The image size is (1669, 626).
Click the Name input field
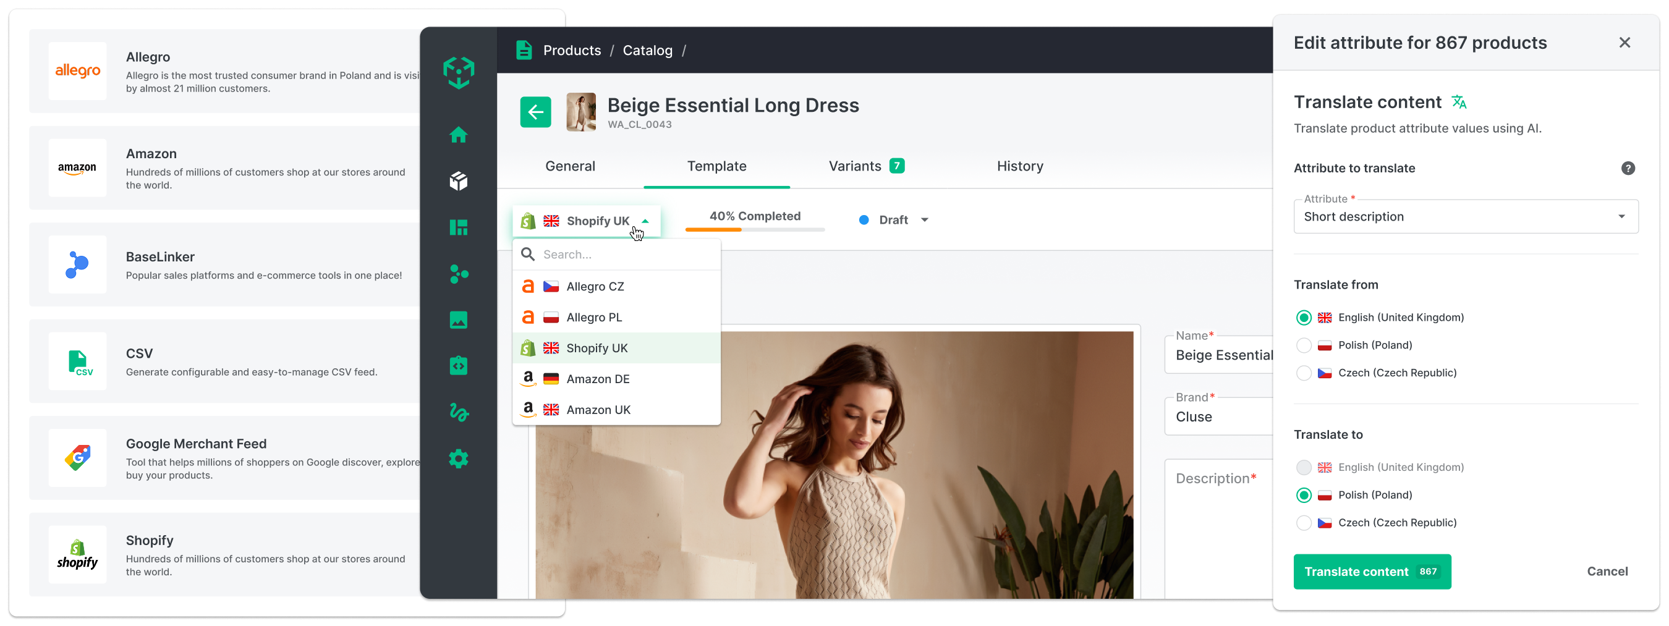pyautogui.click(x=1219, y=355)
